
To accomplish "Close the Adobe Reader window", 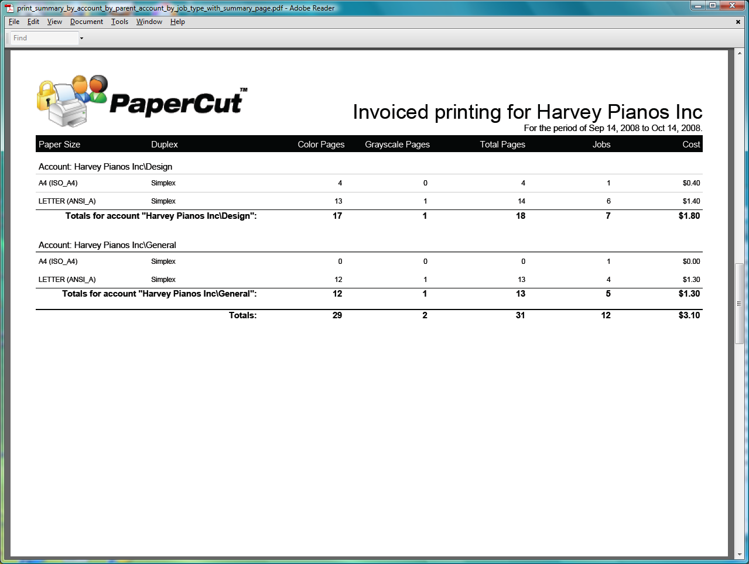I will (733, 6).
